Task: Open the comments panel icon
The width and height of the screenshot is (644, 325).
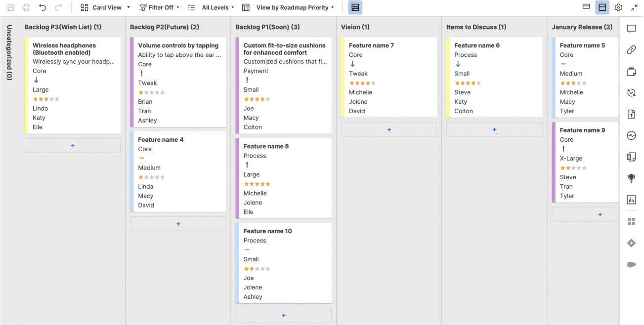Action: pos(631,29)
